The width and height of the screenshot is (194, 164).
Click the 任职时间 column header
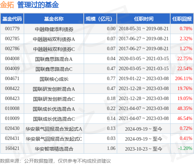click(144, 19)
